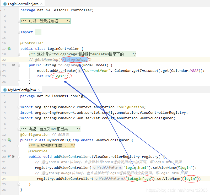The image size is (210, 195).
Task: Collapse the toLoginPage method body
Action: click(x=19, y=65)
